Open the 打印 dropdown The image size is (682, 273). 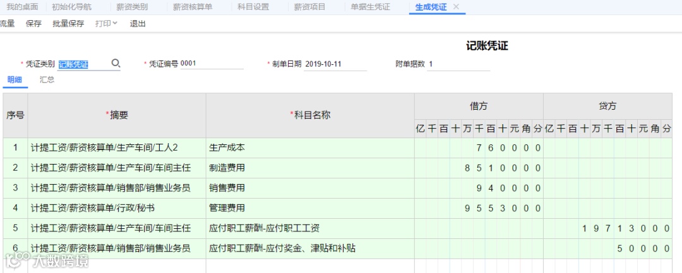click(106, 23)
